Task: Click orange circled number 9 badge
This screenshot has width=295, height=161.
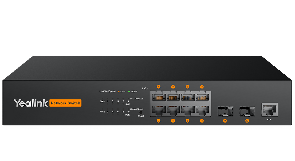Action: 225,121
